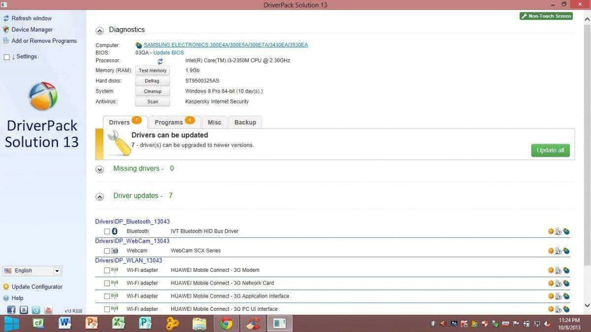This screenshot has width=591, height=332.
Task: Click the Wi-Fi antenna icon on 3G Modem row
Action: point(115,270)
